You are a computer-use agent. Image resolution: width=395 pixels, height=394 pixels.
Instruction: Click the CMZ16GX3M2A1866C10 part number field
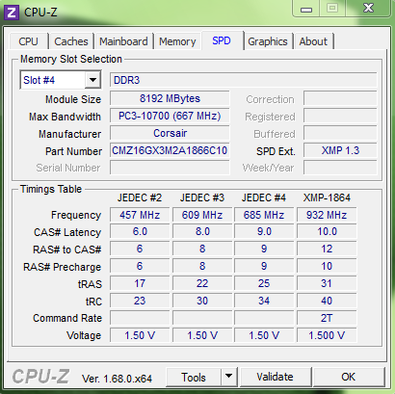point(170,150)
